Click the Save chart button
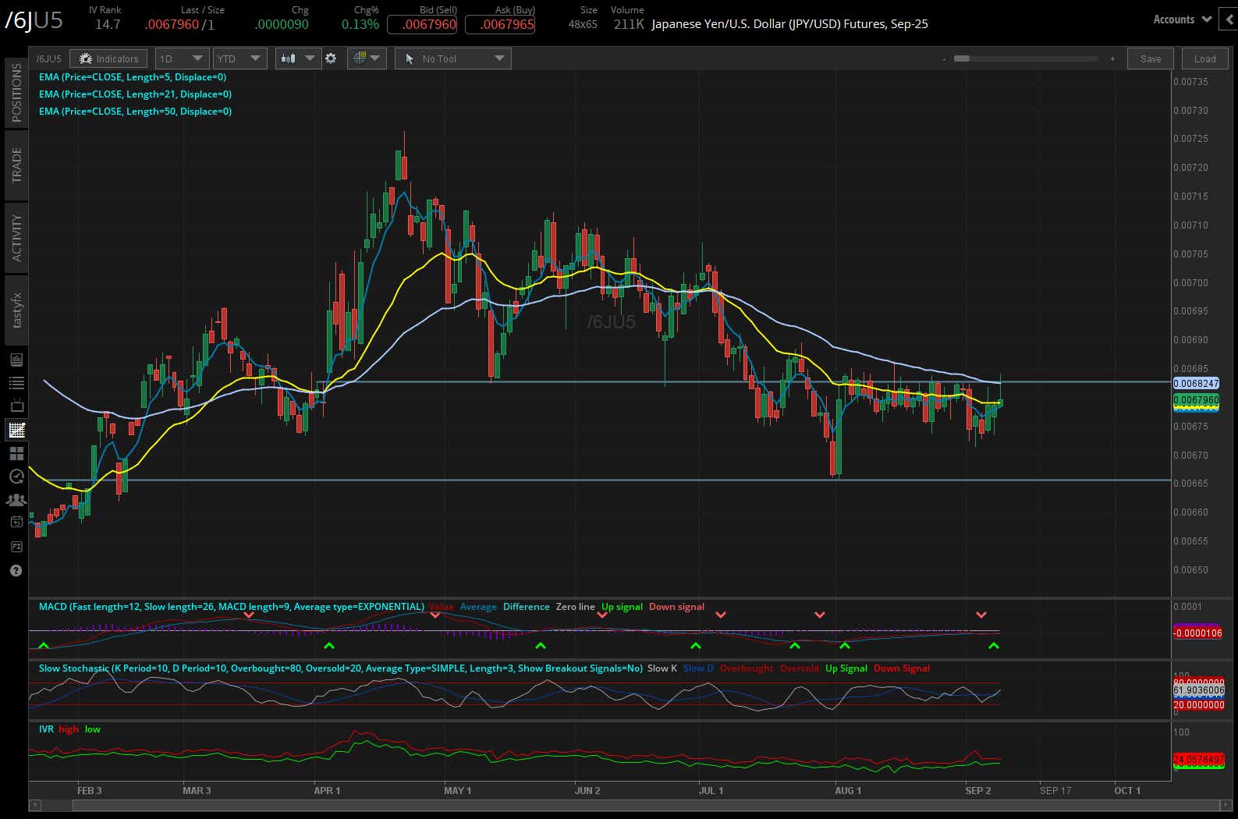1238x819 pixels. pos(1151,58)
